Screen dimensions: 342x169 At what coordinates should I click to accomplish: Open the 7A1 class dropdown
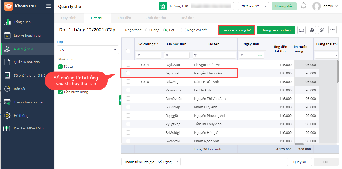point(88,50)
